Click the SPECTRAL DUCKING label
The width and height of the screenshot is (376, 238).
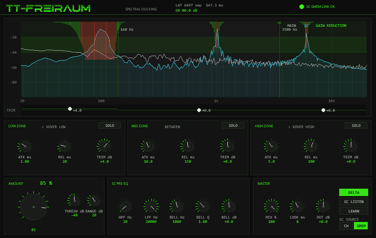(x=141, y=9)
